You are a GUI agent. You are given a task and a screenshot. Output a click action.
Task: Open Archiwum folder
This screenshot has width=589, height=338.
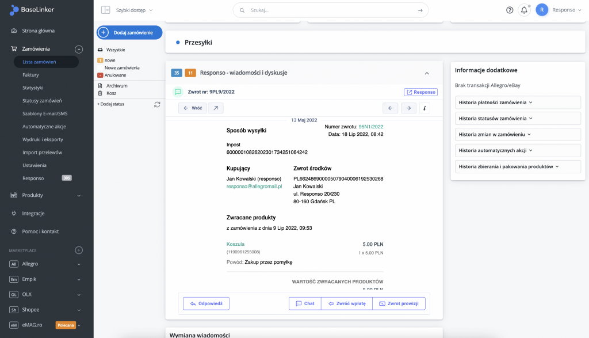tap(116, 86)
